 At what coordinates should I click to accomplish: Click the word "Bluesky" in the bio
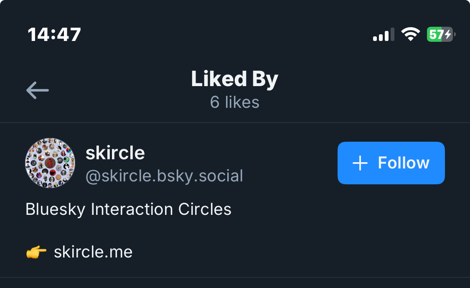click(56, 209)
